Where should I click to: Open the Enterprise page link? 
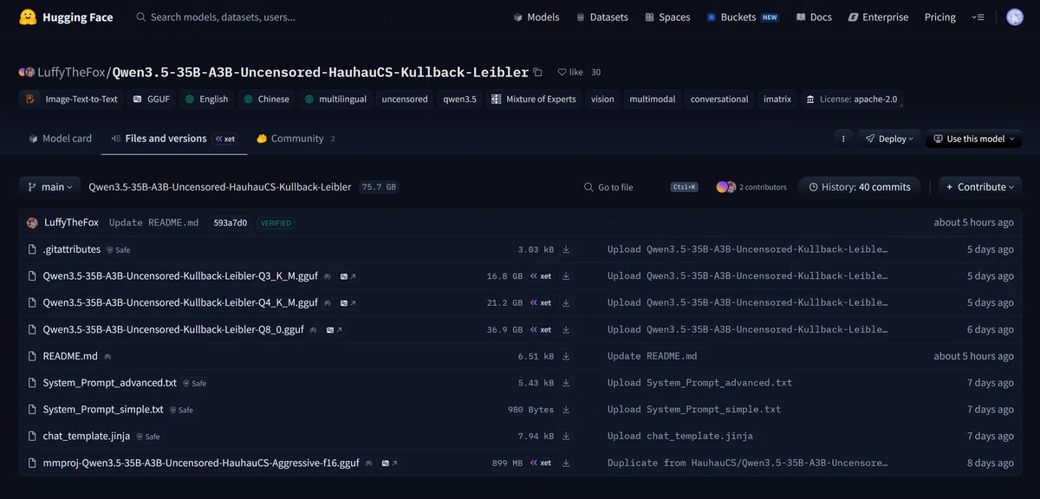click(x=878, y=17)
